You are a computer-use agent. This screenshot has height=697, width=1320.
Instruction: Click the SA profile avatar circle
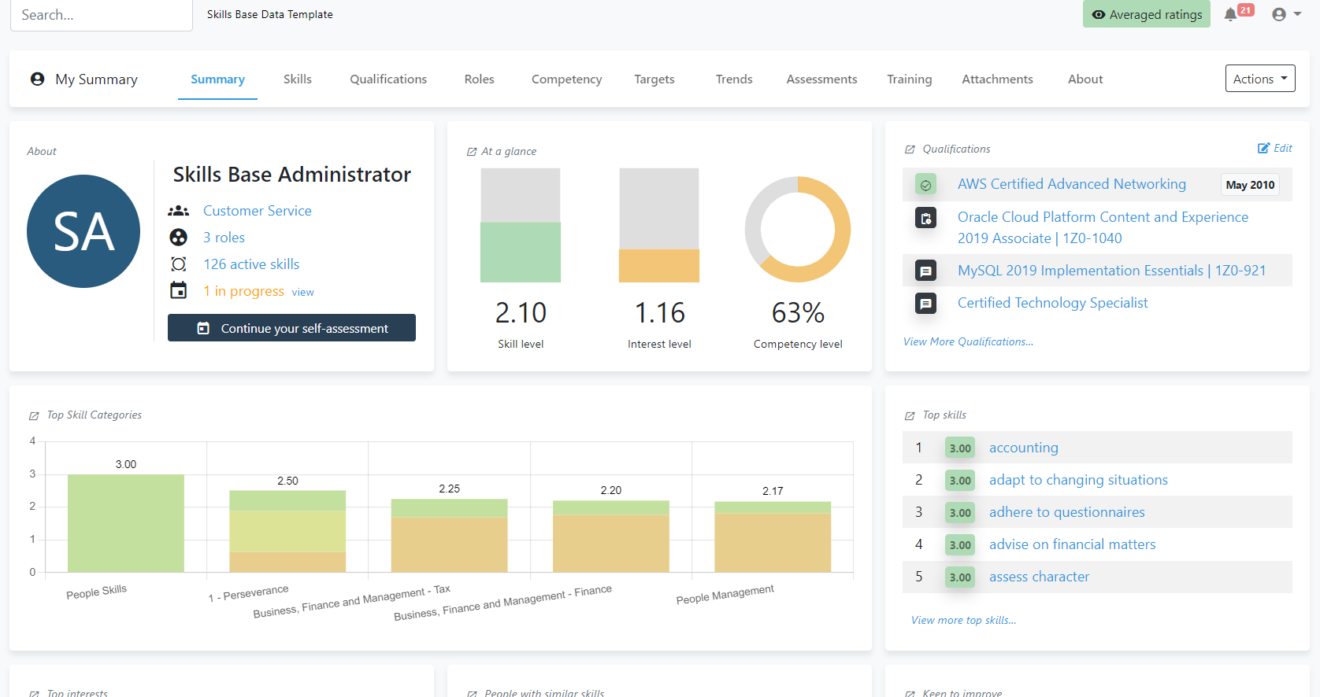tap(83, 231)
